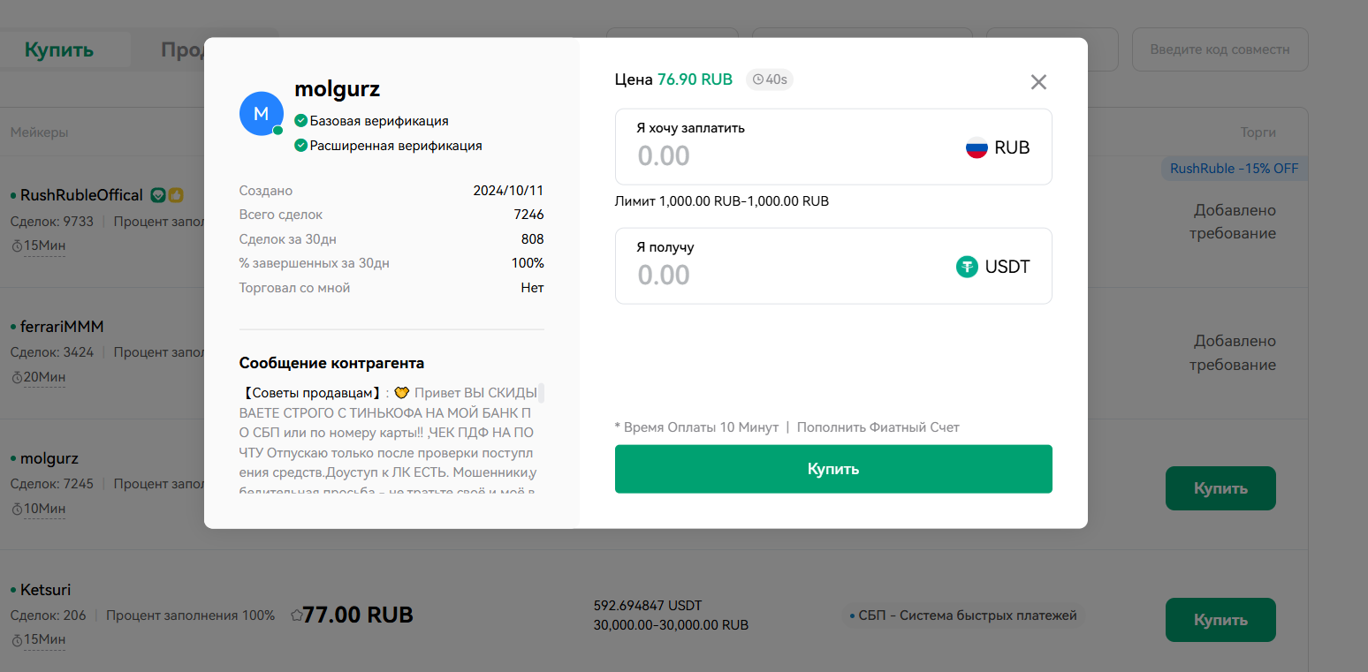Click RushRubleOffical's green shield badge
Image resolution: width=1368 pixels, height=672 pixels.
[157, 195]
